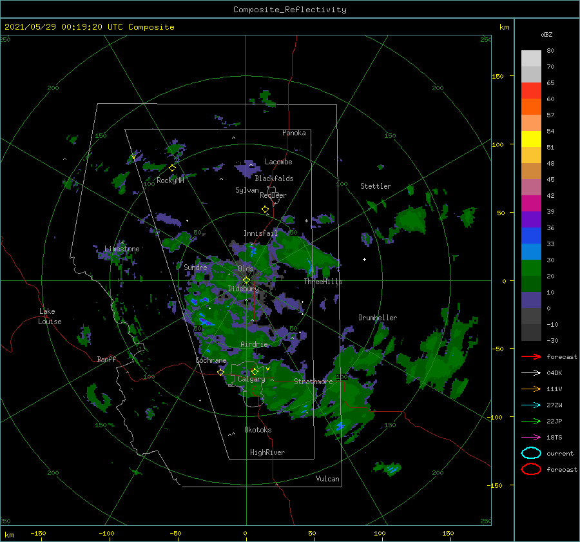Screen dimensions: 580x542
Task: Click the Airdrie label
Action: pos(254,344)
